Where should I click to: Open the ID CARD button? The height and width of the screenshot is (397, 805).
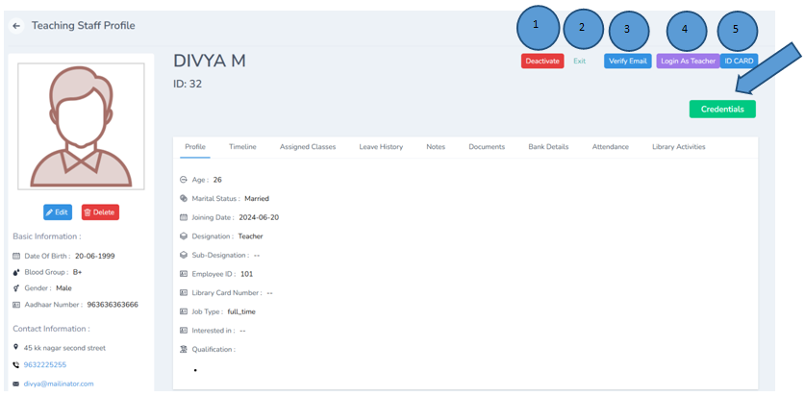pyautogui.click(x=739, y=61)
